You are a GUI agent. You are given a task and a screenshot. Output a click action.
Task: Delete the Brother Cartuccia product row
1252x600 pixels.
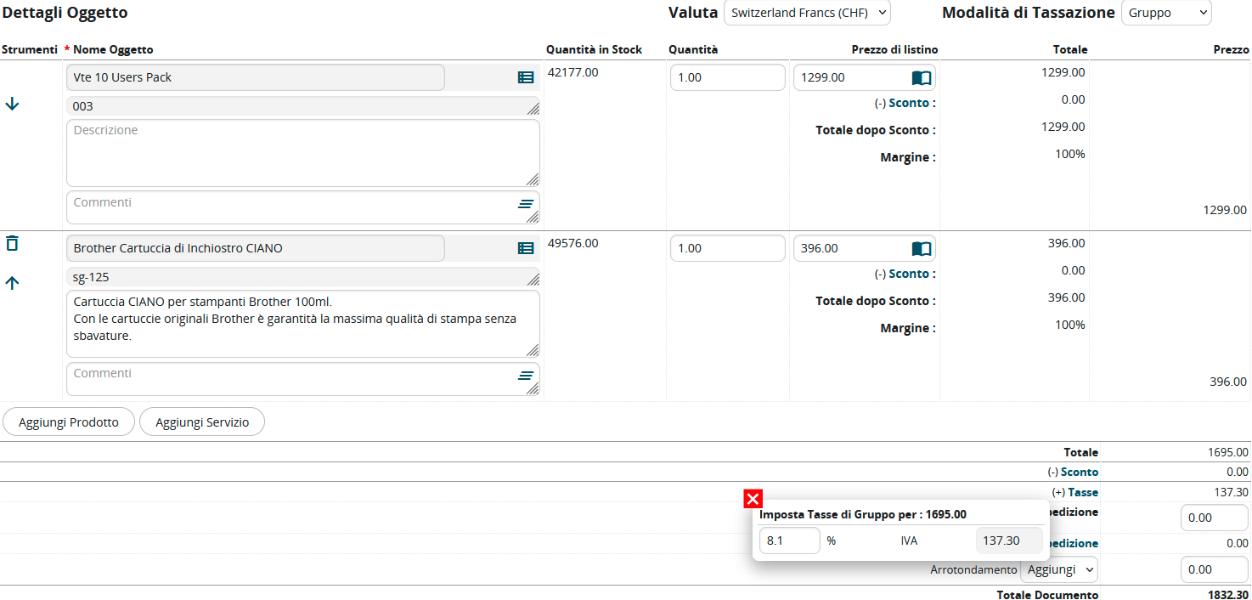12,244
